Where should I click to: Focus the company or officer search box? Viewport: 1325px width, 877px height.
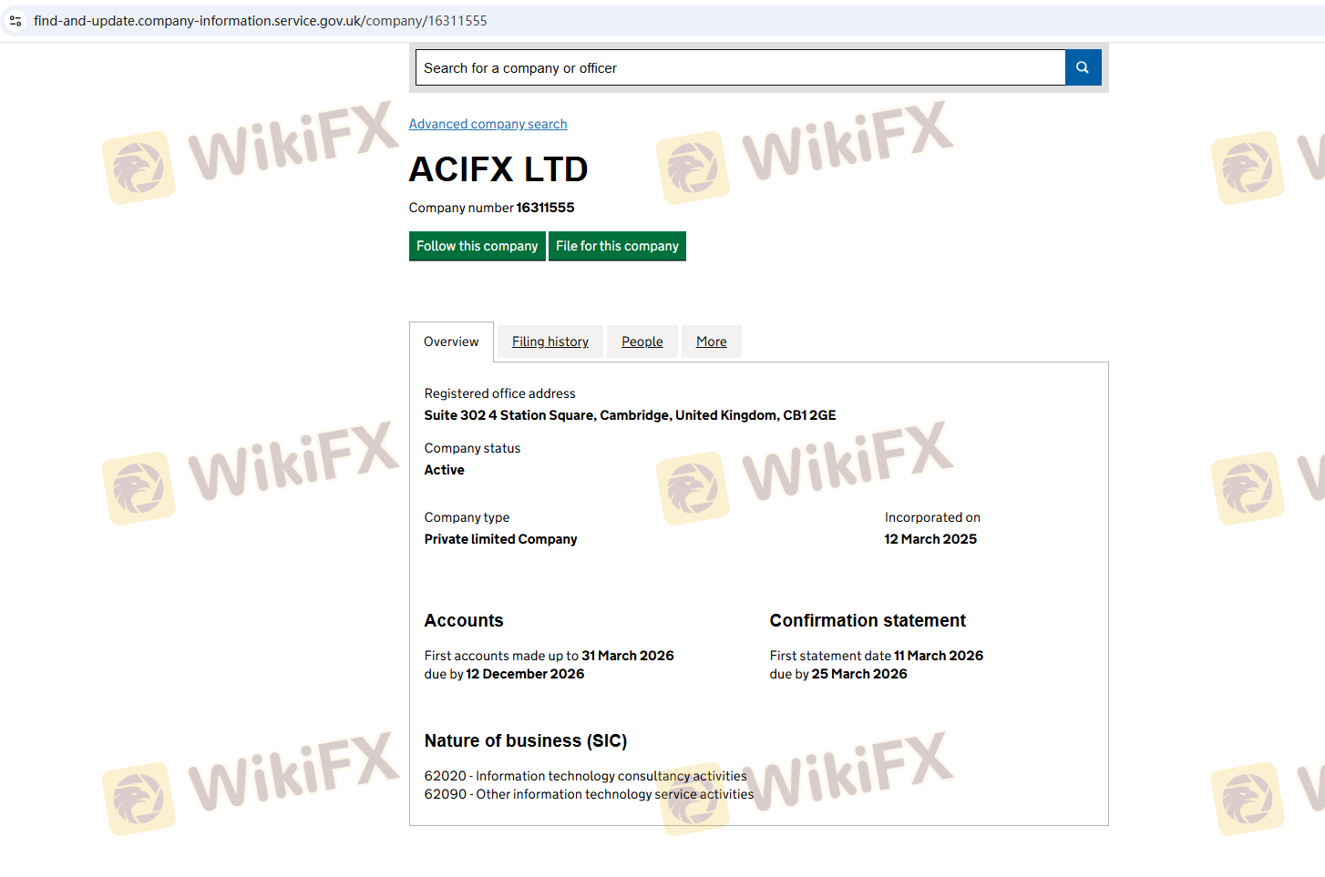coord(739,67)
